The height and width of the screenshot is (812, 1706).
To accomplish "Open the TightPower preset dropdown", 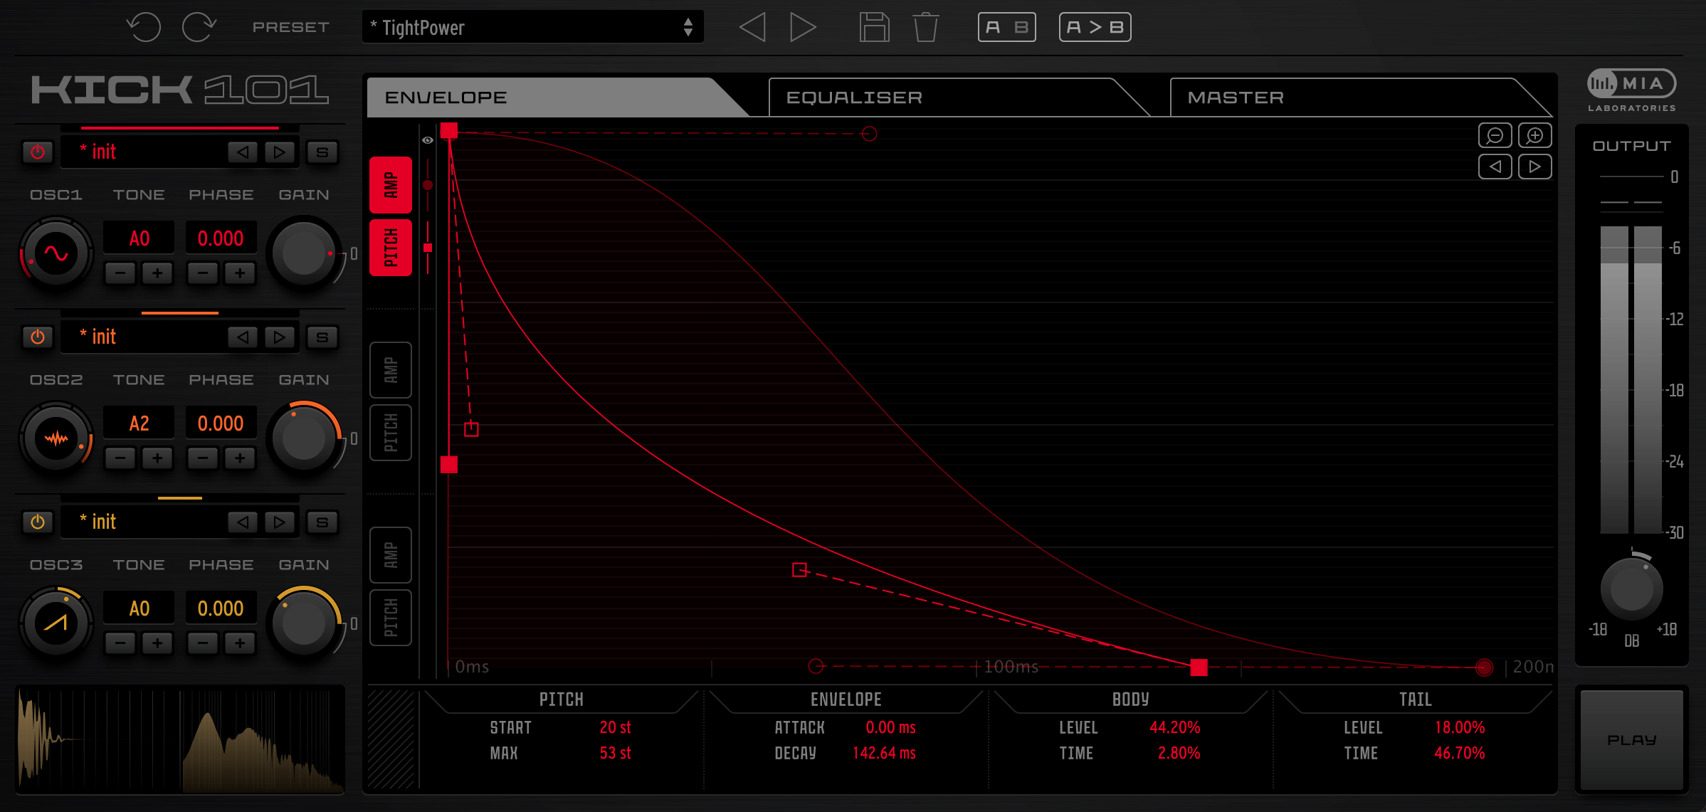I will (532, 27).
